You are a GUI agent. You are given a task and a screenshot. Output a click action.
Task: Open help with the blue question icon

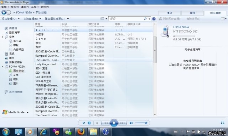click(x=154, y=19)
